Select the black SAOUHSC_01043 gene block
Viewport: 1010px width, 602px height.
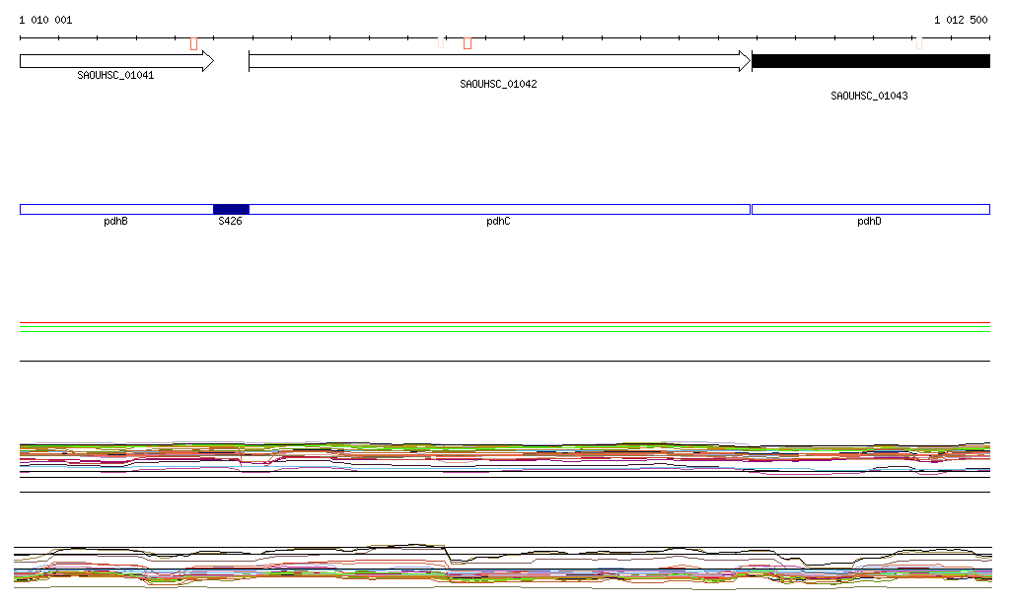pyautogui.click(x=870, y=61)
